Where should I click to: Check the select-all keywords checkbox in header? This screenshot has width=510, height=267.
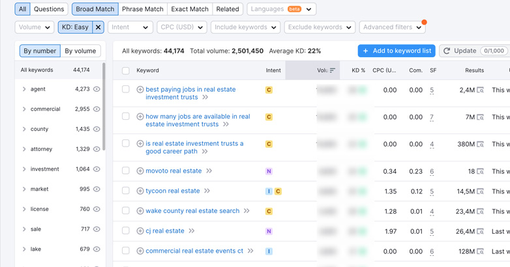click(x=126, y=70)
